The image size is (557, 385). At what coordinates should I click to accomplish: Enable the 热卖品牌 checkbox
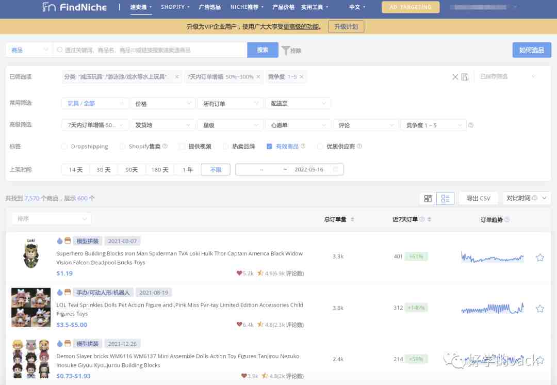coord(225,147)
